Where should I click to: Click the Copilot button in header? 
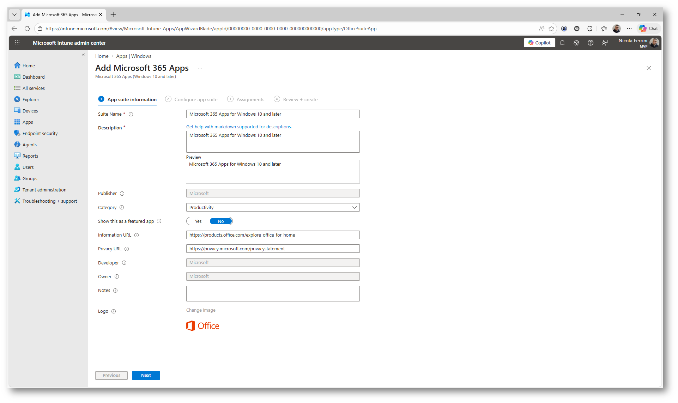click(539, 43)
